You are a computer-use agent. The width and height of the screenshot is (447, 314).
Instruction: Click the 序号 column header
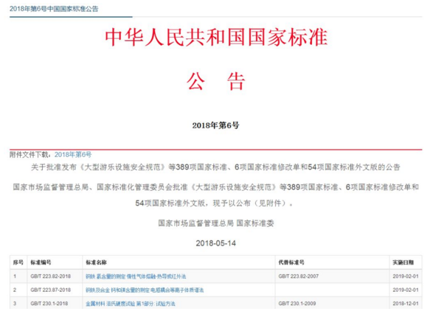pyautogui.click(x=18, y=262)
